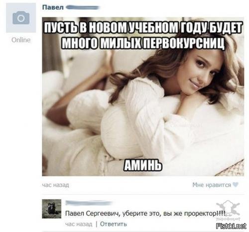Open the commenter's small avatar picture

coord(52,209)
